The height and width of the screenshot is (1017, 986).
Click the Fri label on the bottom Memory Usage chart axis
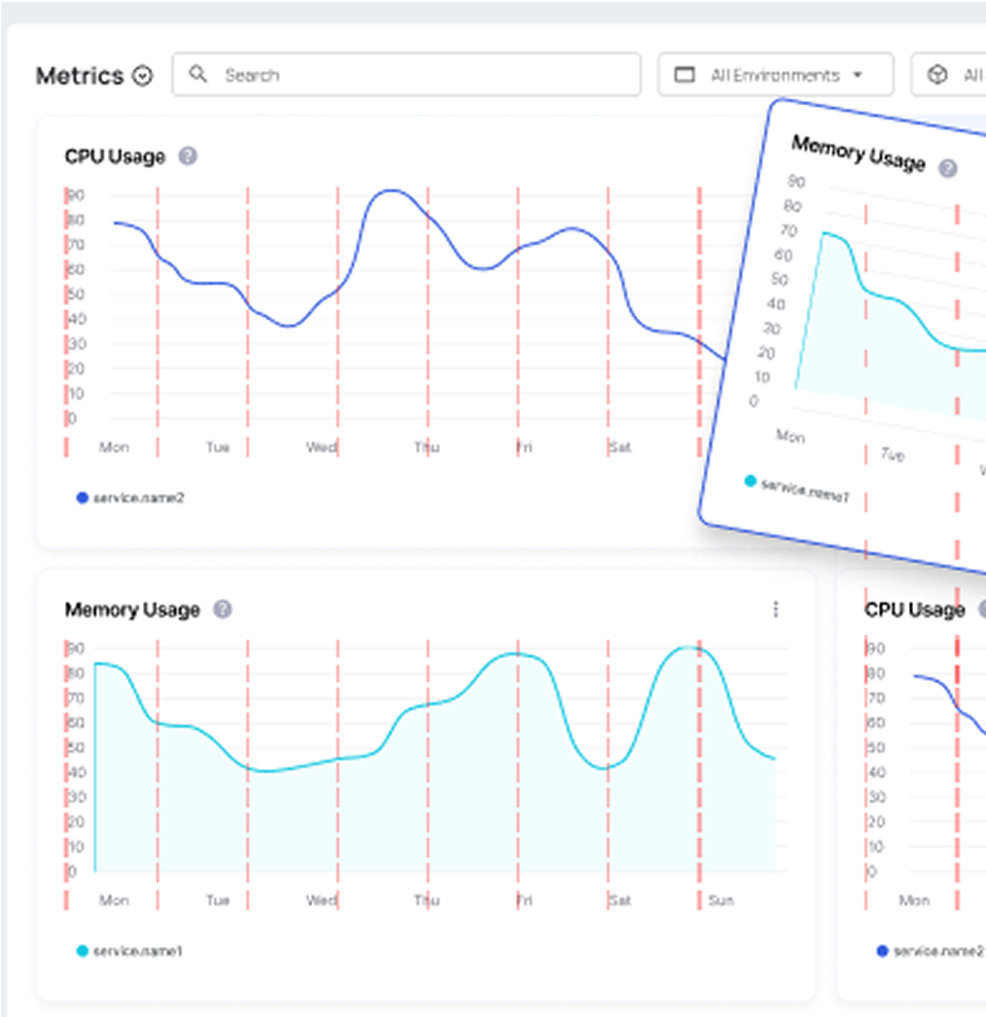[x=524, y=900]
